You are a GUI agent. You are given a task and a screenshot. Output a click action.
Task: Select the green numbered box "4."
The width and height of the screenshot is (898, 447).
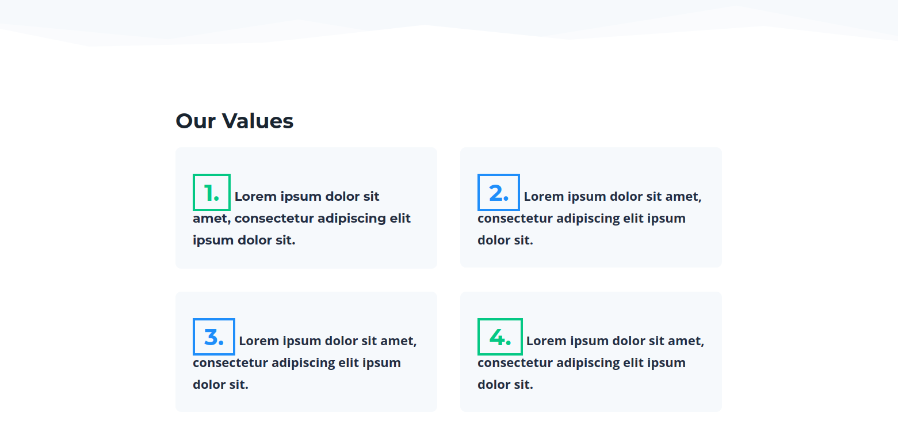click(500, 337)
